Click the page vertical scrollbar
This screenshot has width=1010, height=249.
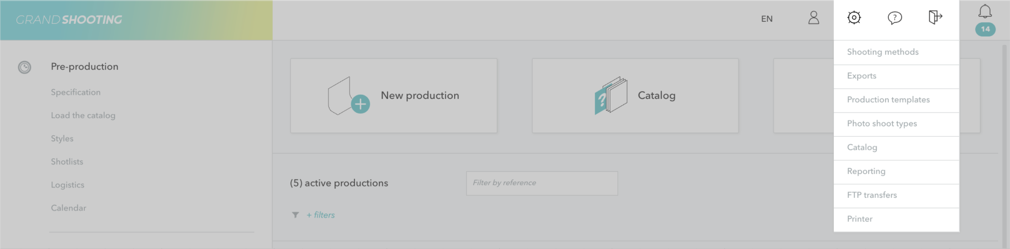tap(1005, 146)
